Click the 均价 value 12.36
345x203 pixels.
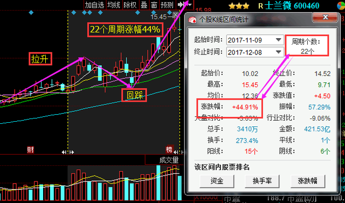pyautogui.click(x=250, y=96)
